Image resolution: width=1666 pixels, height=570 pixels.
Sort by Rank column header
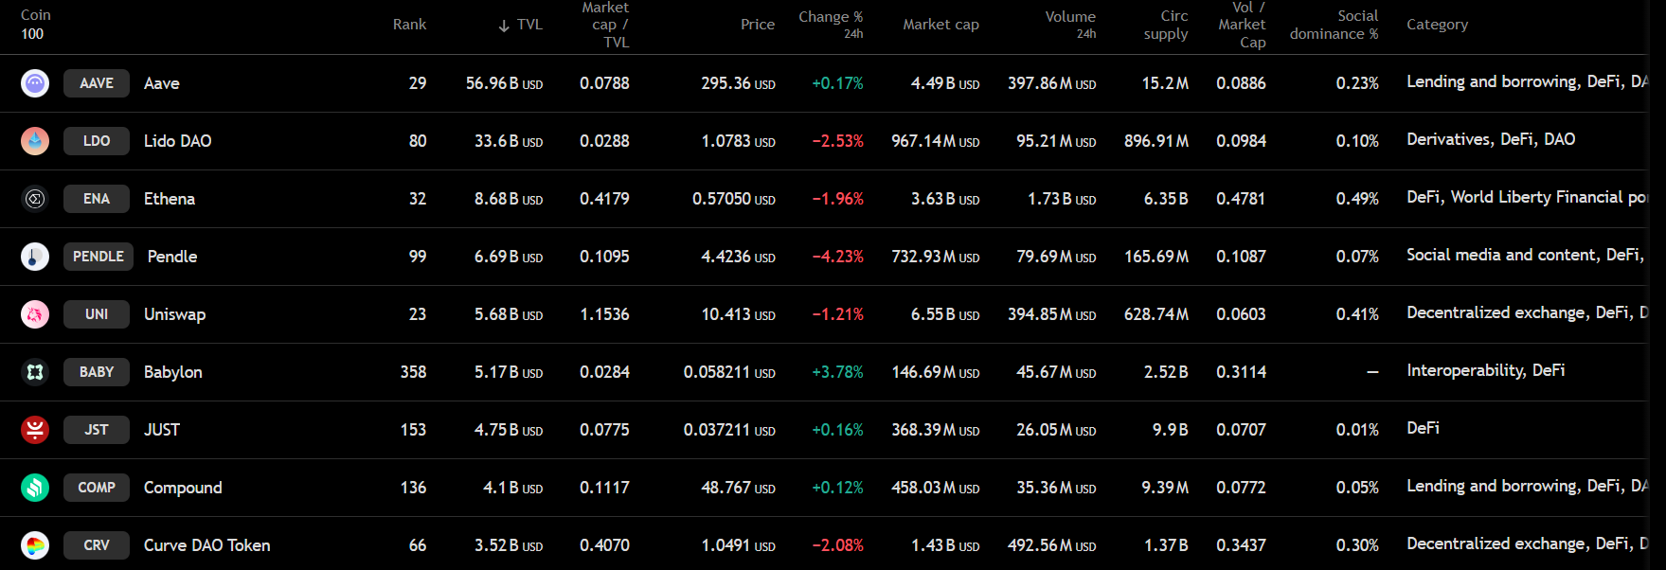pos(409,25)
